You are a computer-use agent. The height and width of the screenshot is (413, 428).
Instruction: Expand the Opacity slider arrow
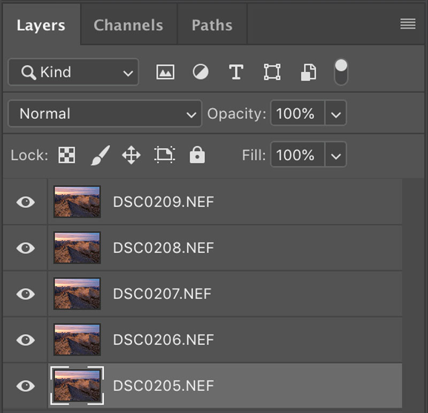pos(335,114)
